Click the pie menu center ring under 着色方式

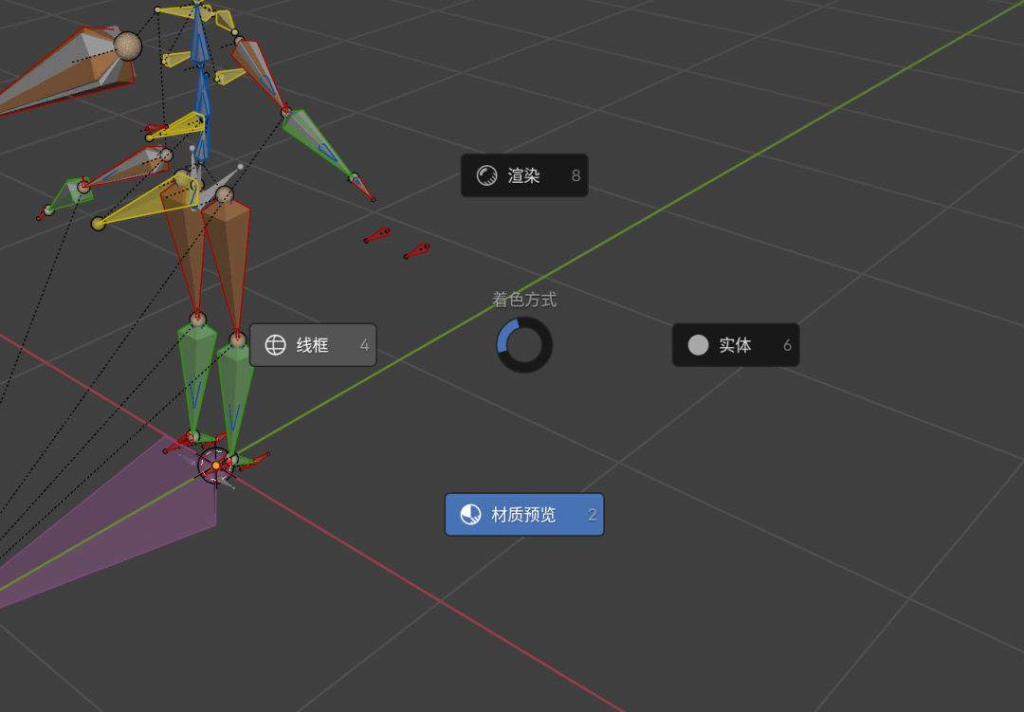(524, 345)
